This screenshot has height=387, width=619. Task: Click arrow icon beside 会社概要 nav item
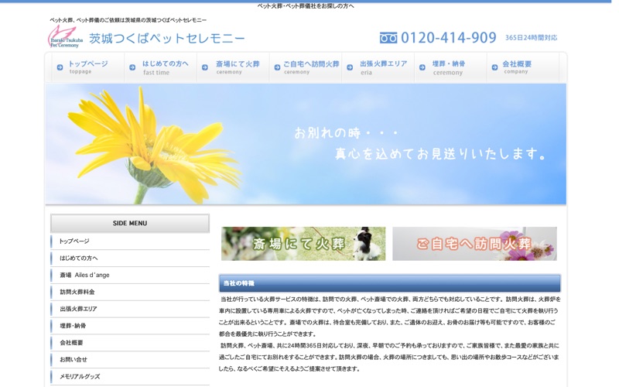point(494,67)
